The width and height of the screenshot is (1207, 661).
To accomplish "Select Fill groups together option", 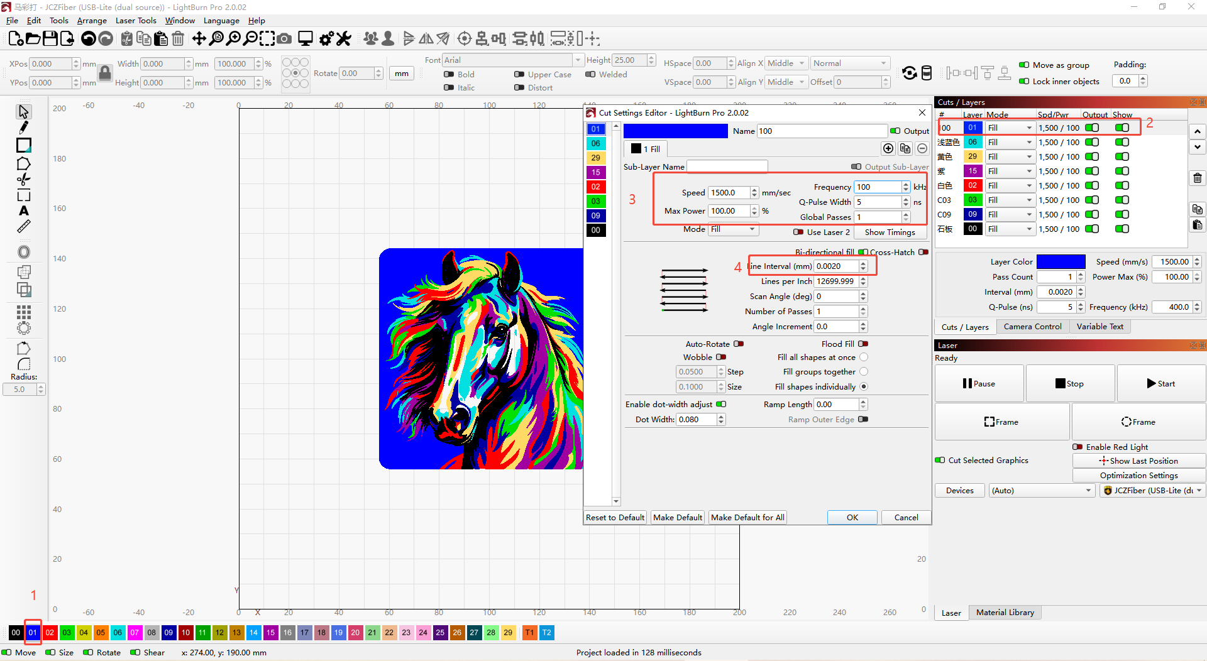I will point(864,371).
